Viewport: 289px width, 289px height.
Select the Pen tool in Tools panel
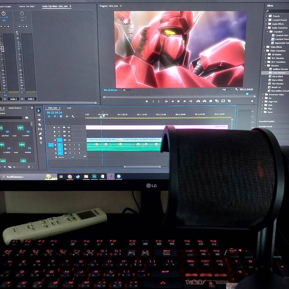tap(40, 134)
